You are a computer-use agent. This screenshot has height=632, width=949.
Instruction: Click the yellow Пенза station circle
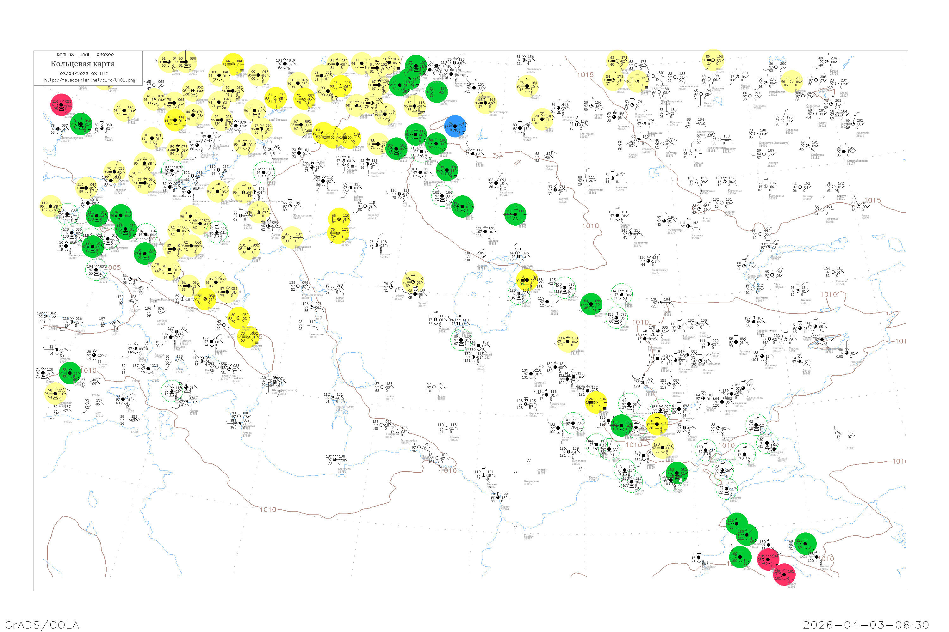click(x=259, y=76)
